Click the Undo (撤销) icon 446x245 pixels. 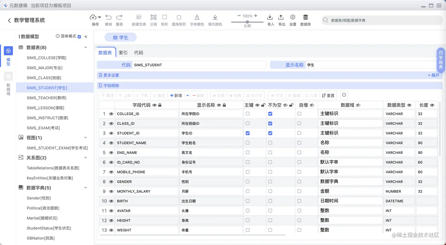108,17
